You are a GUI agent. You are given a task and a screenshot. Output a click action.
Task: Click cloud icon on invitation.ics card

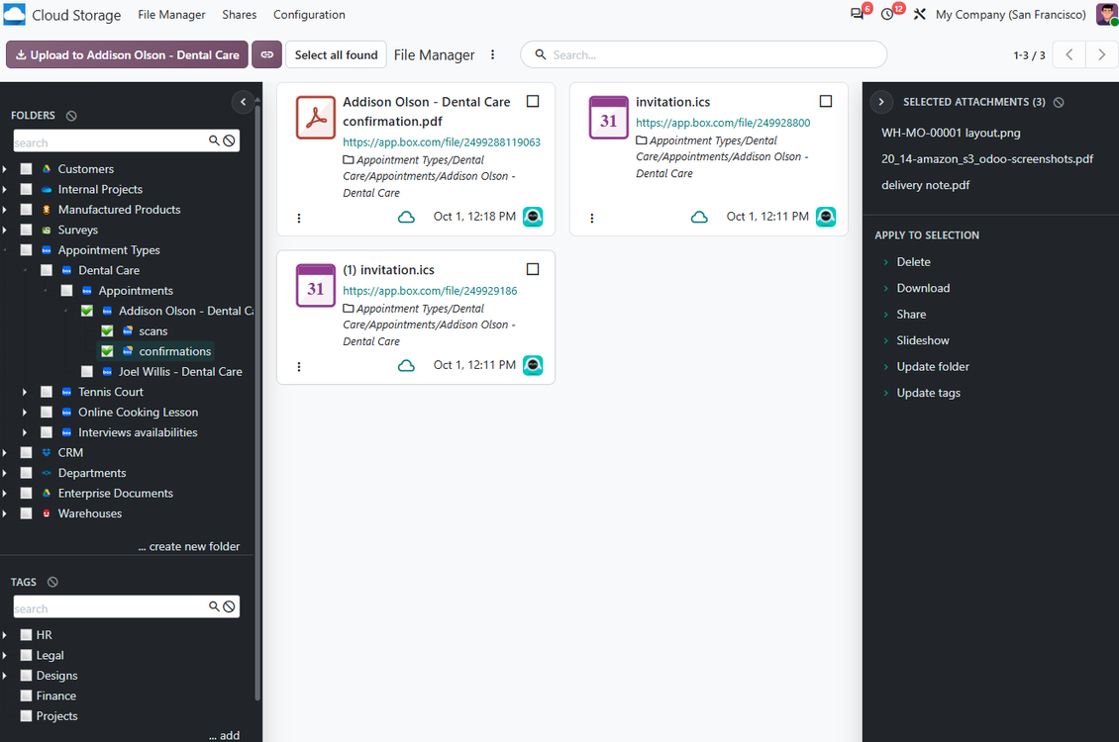(699, 217)
